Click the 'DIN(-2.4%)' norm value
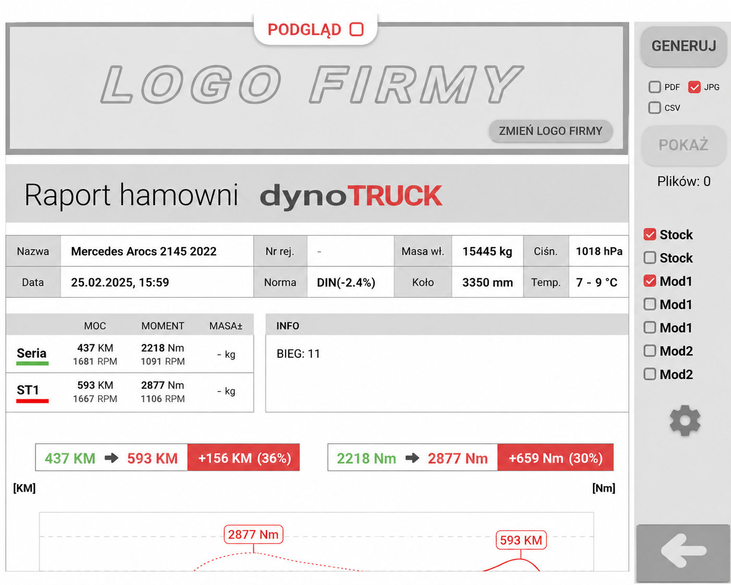 pos(346,283)
